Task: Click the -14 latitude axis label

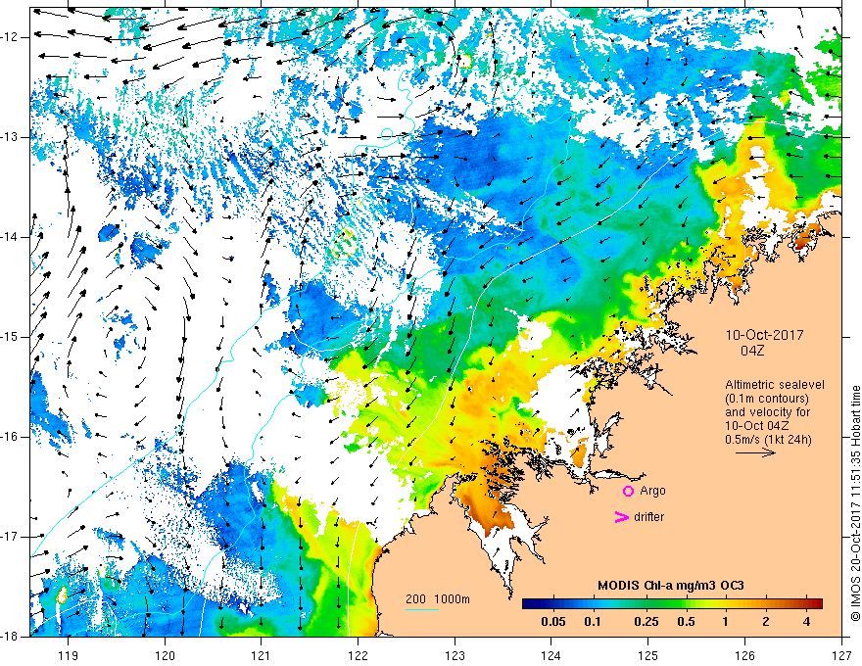Action: coord(10,237)
